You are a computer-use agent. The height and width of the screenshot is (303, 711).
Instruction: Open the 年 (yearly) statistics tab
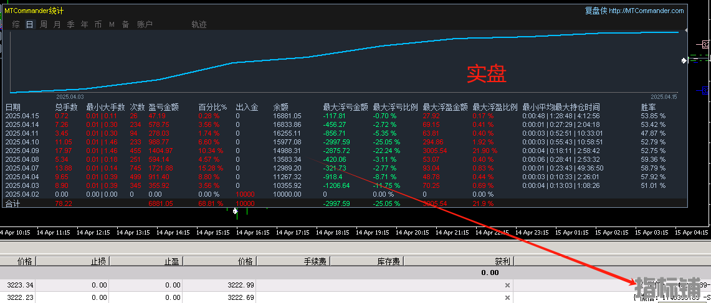(84, 24)
